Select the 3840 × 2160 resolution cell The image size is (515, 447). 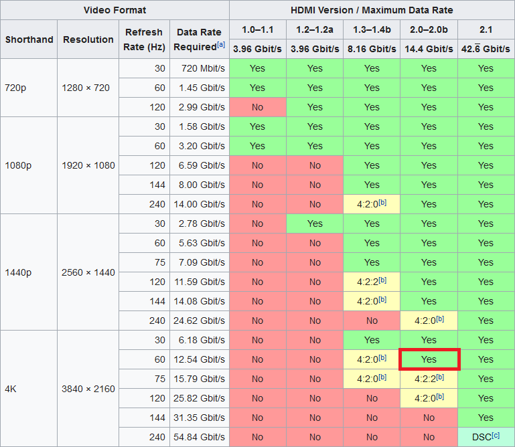(88, 389)
